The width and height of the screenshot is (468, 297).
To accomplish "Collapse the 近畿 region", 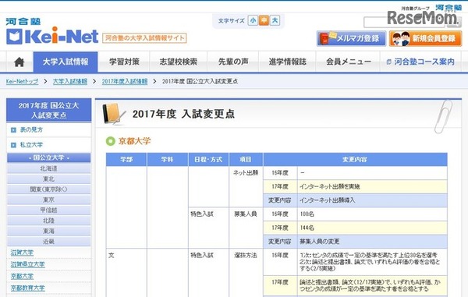I will point(48,241).
